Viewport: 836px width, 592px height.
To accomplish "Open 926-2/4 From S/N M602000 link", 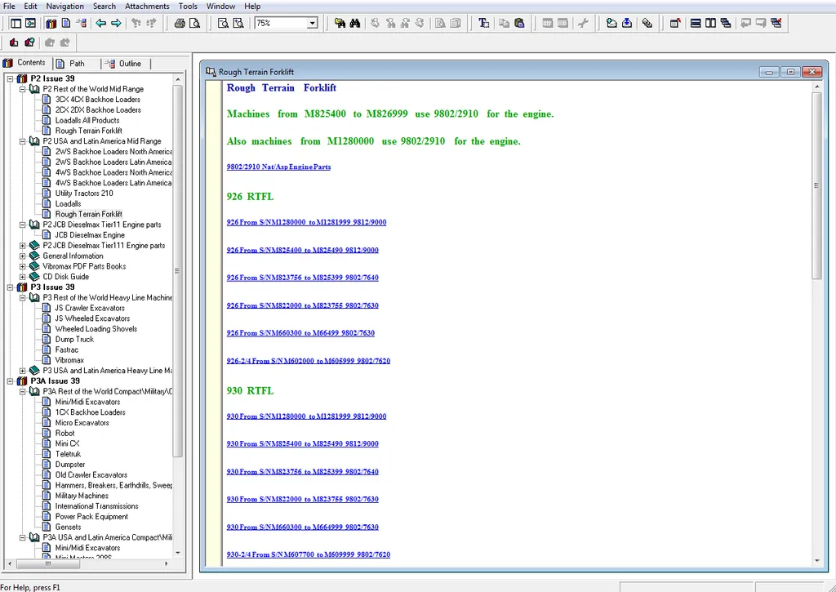I will [308, 361].
